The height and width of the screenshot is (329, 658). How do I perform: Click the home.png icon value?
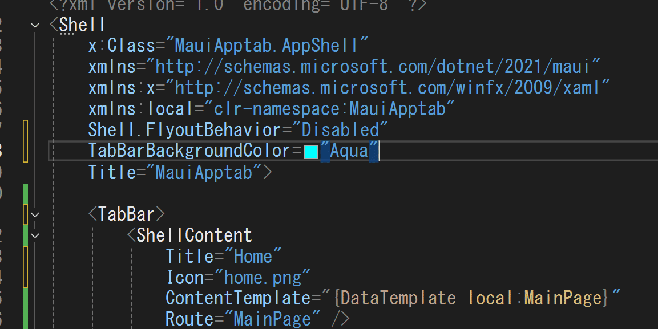pos(263,278)
